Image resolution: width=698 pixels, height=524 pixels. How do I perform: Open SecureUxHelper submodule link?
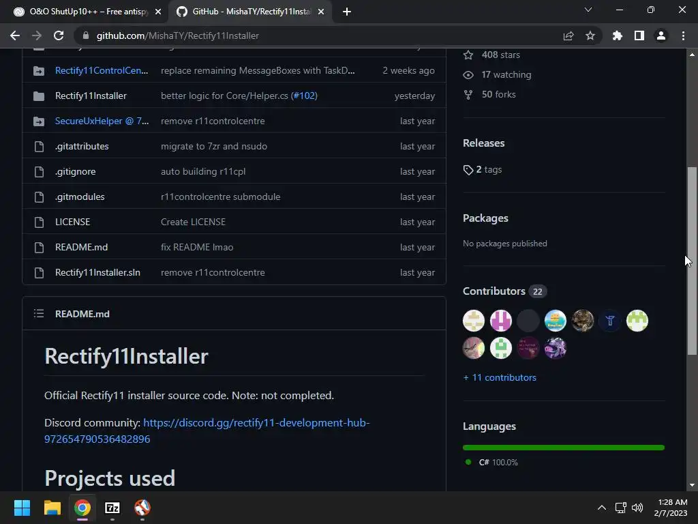102,121
